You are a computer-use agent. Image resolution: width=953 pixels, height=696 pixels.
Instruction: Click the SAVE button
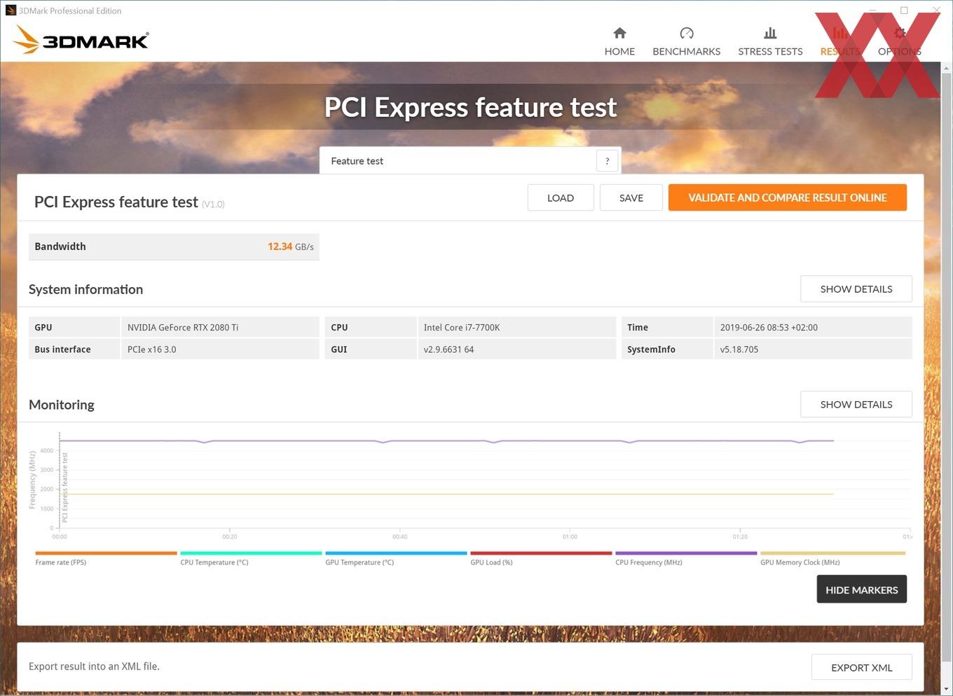tap(631, 197)
